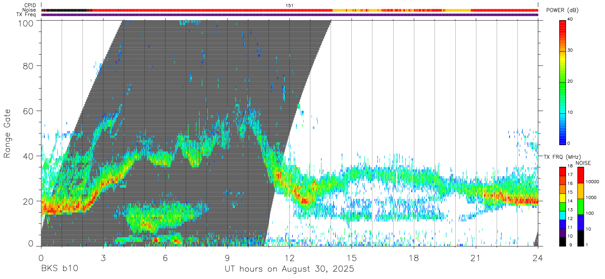This screenshot has width=605, height=279.
Task: Click x-axis hour label 15
Action: point(351,257)
